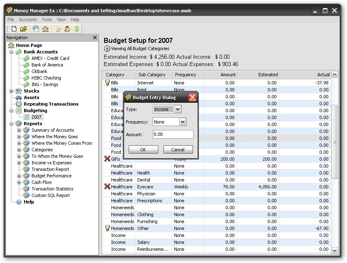The width and height of the screenshot is (347, 263).
Task: Open the Type dropdown showing Income
Action: click(x=178, y=109)
